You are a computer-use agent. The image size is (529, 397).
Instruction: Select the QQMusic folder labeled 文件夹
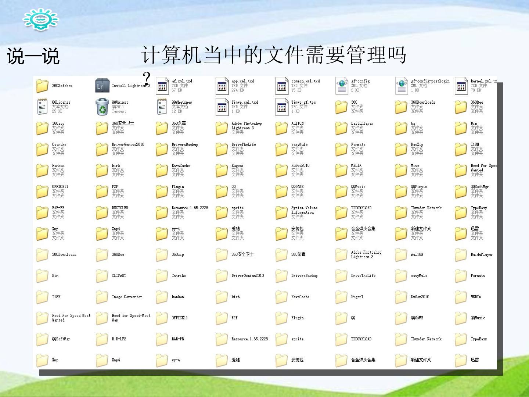coord(341,191)
